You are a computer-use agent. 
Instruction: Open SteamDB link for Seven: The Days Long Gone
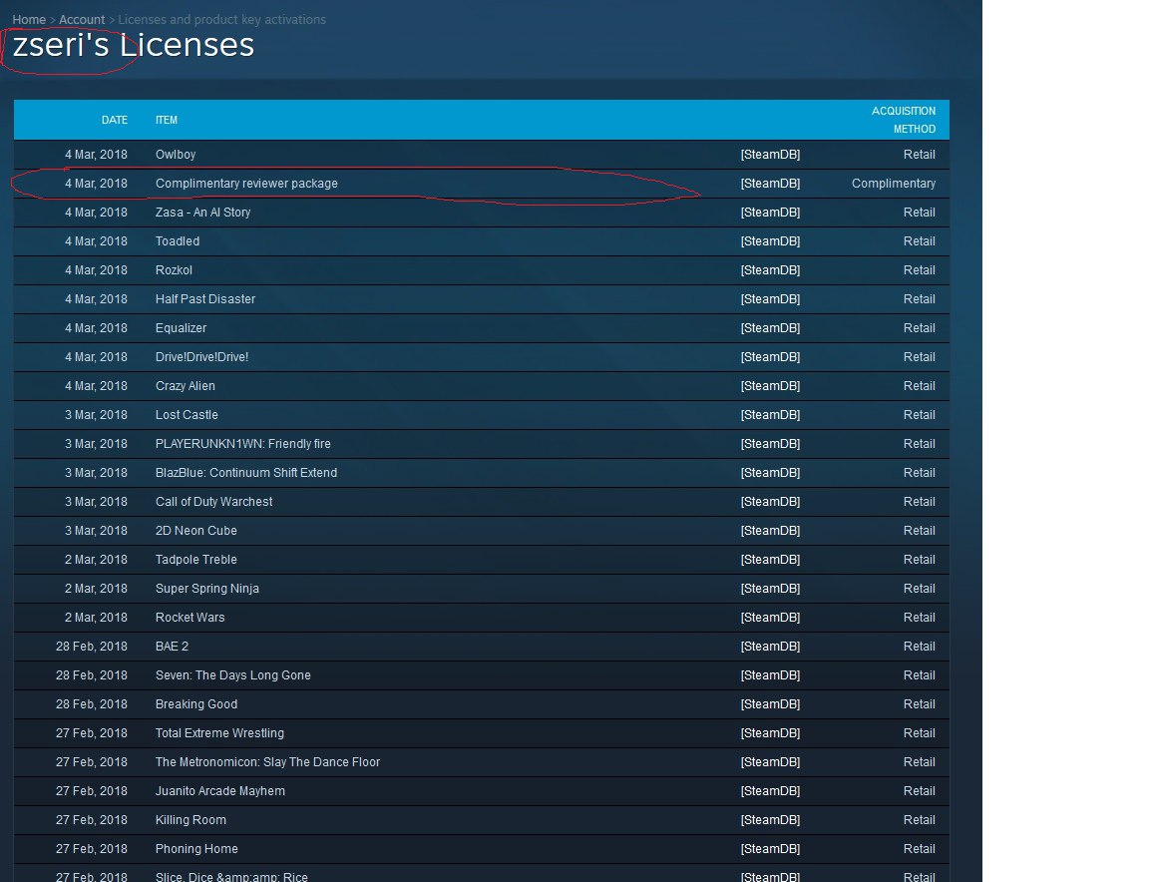(770, 676)
